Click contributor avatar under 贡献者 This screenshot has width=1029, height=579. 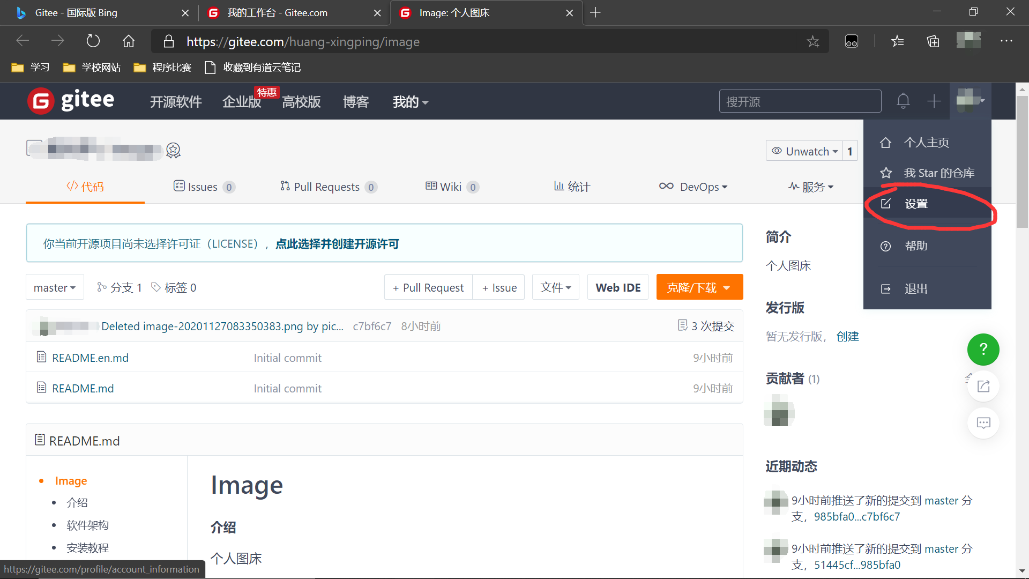tap(779, 410)
